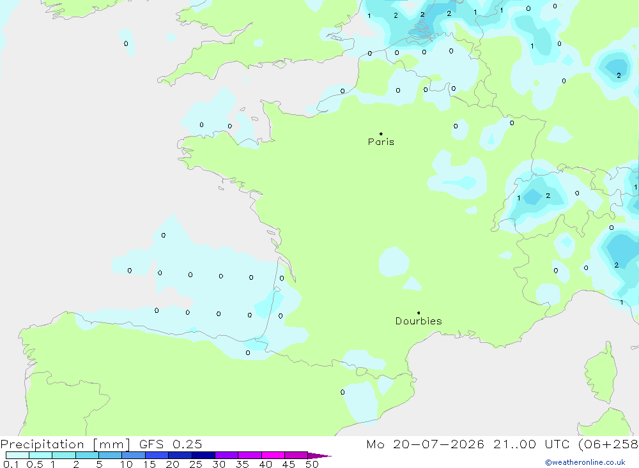Image resolution: width=639 pixels, height=468 pixels.
Task: Pick the 35–40 mm purple legend swatch
Action: (x=250, y=455)
